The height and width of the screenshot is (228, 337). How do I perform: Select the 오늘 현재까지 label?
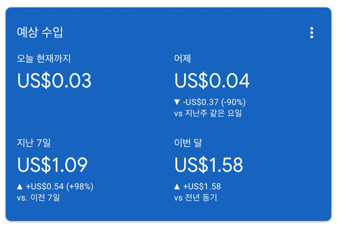coord(44,58)
